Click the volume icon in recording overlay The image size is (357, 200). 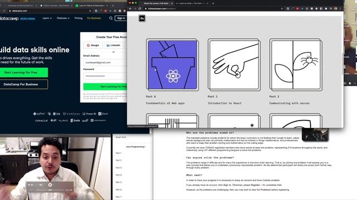point(41,185)
